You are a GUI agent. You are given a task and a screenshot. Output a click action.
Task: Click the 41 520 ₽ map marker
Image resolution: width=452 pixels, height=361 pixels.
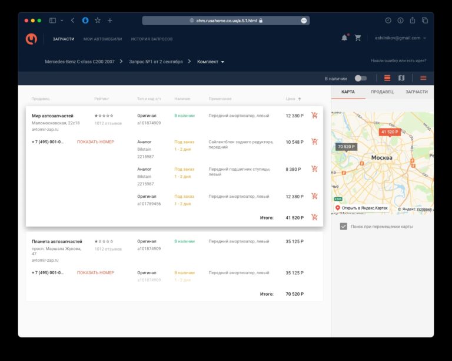(x=390, y=132)
